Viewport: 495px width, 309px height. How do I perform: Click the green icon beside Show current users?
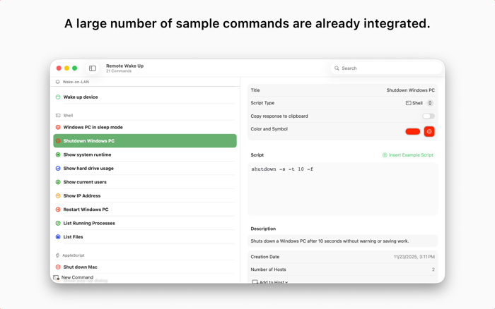(58, 182)
